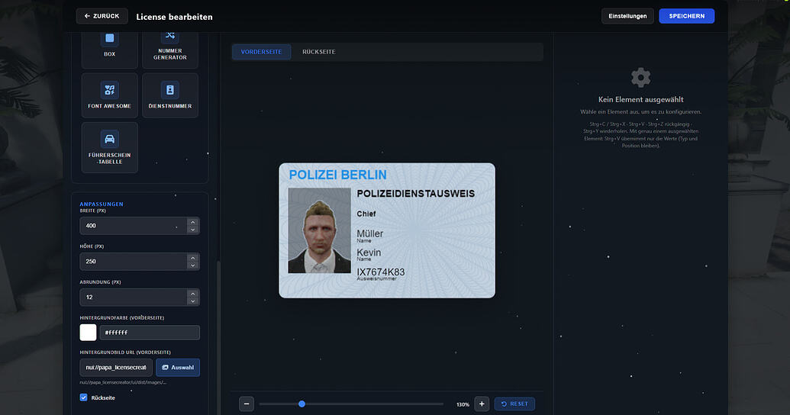Add a Dienstnummer element
This screenshot has width=790, height=415.
[169, 95]
